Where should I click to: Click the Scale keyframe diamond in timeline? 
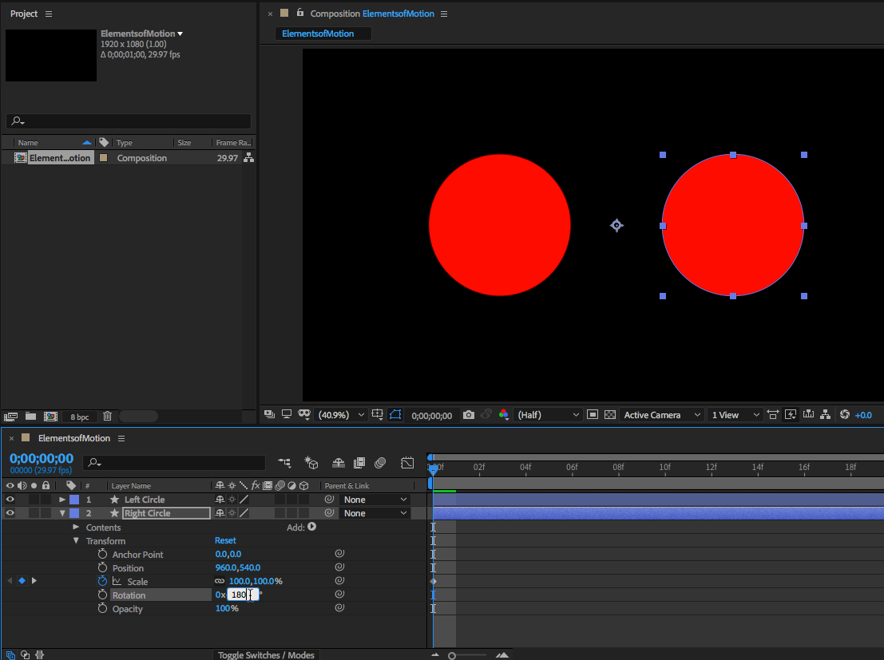pyautogui.click(x=434, y=582)
